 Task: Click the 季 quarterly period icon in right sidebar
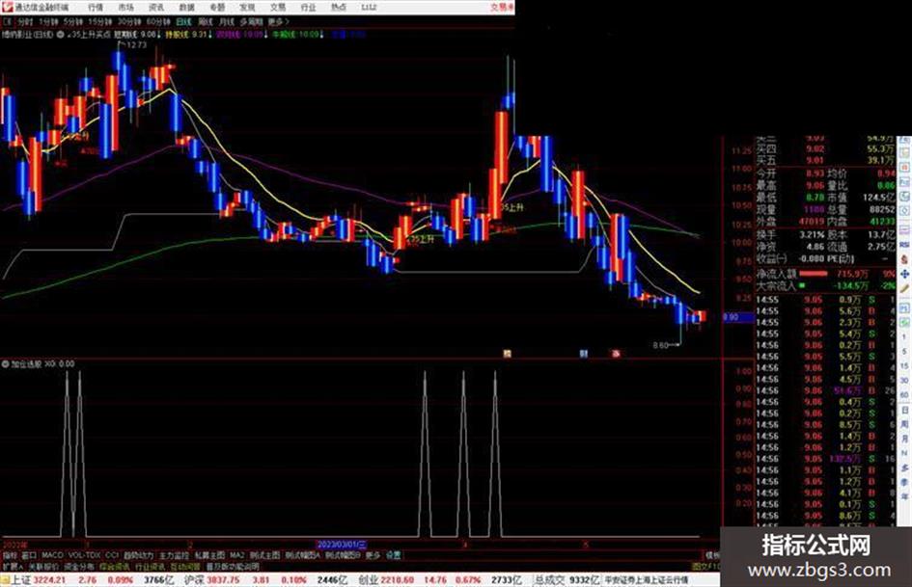[x=904, y=483]
